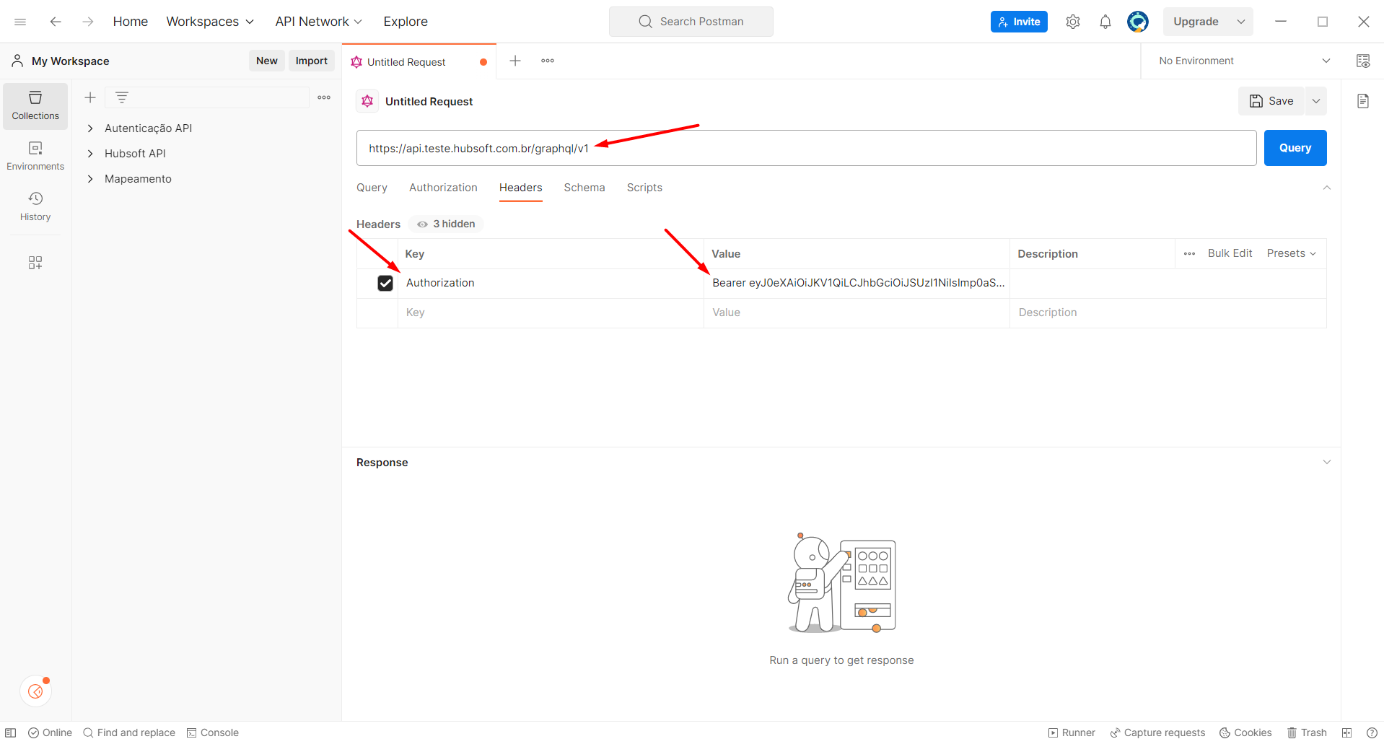Open Capture requests
The width and height of the screenshot is (1384, 739).
pyautogui.click(x=1157, y=733)
